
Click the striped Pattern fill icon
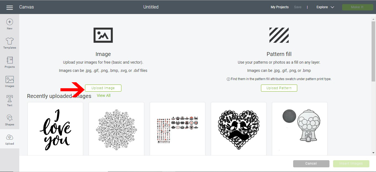(x=279, y=35)
